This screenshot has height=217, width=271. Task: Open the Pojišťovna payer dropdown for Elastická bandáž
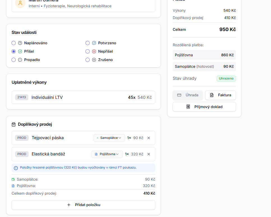[x=107, y=154]
